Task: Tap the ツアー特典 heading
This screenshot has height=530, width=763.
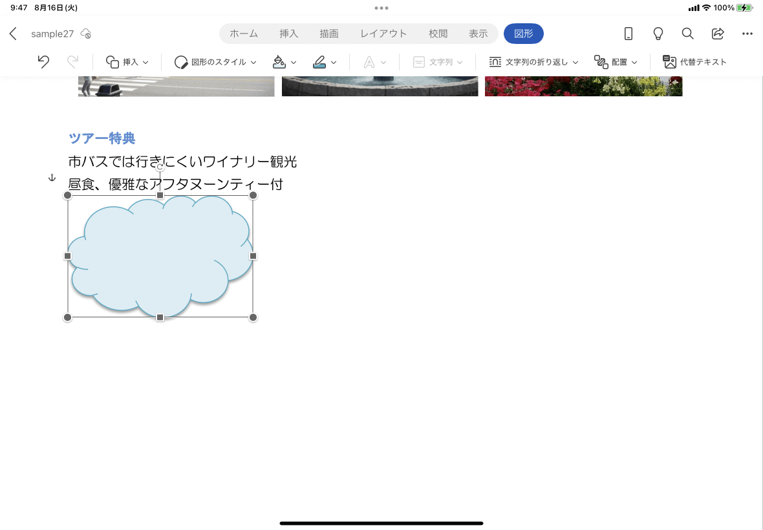Action: click(x=102, y=138)
